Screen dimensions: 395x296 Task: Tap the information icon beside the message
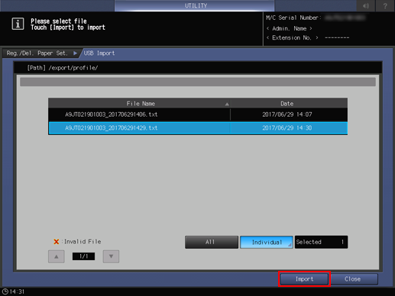(x=18, y=24)
